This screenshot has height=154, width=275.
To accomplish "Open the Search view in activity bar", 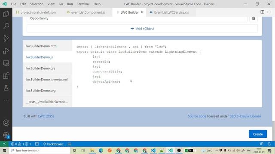I will click(6, 26).
